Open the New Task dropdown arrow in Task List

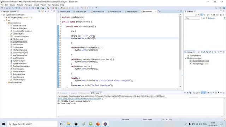pos(198,15)
